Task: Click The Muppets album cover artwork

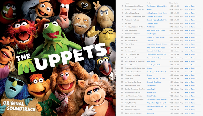Action: [58, 58]
